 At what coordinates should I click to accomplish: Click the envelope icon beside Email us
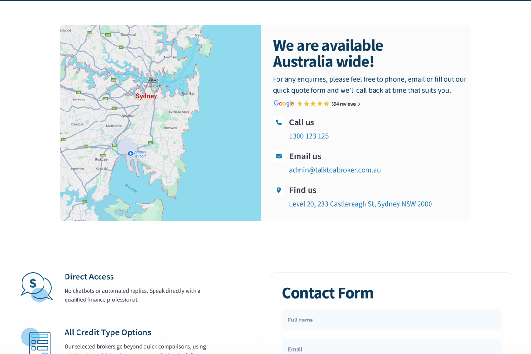pos(278,156)
